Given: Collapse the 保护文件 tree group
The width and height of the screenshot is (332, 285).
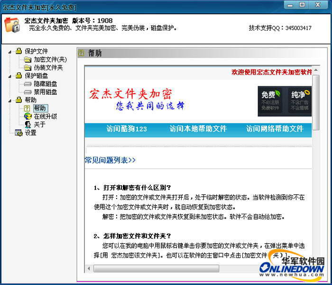Looking at the screenshot, I should tap(10, 52).
